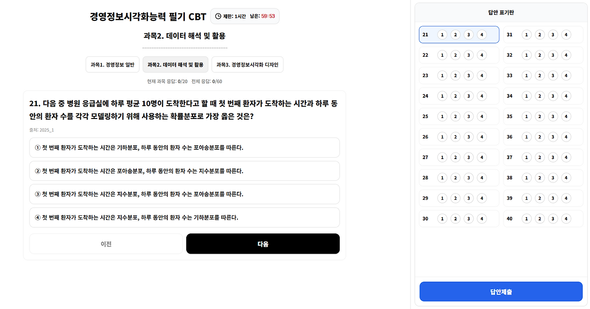Select 과목2. 데이터 해석 및 활용 tab

pyautogui.click(x=175, y=65)
